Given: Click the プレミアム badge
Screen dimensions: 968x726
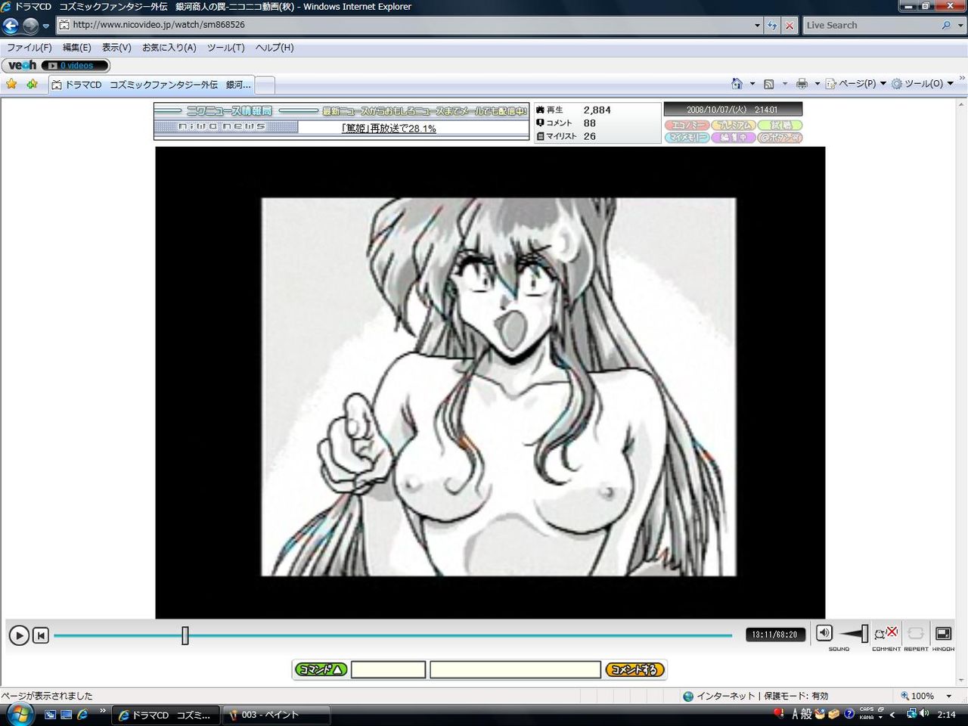Looking at the screenshot, I should pyautogui.click(x=734, y=125).
